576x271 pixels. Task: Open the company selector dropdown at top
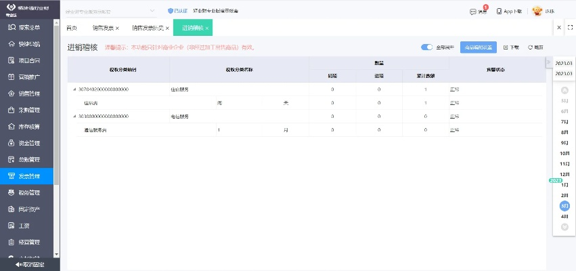[x=152, y=11]
